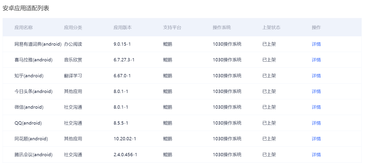Click version 10.20.02-1 of 同花顺
This screenshot has width=365, height=163.
point(125,139)
